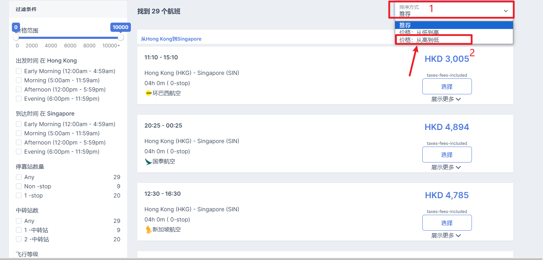The height and width of the screenshot is (260, 543).
Task: Select 价格: 从高到低 sort option
Action: coord(419,40)
